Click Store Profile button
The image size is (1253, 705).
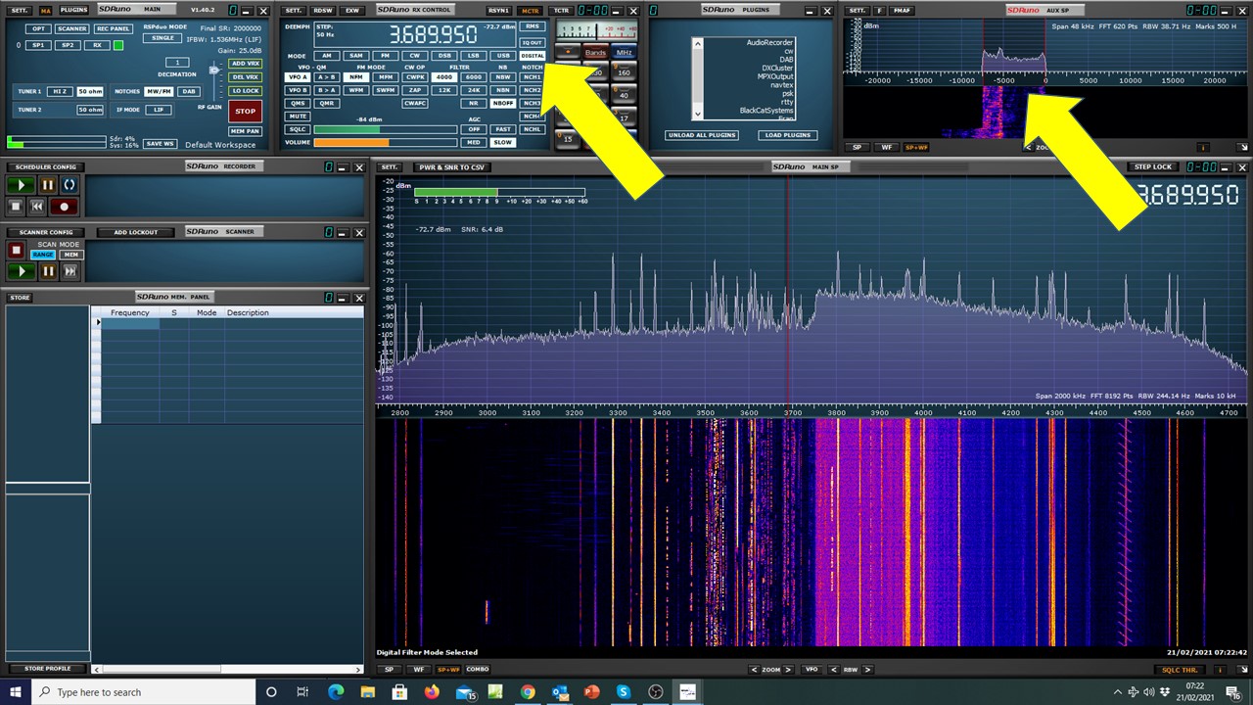pos(47,669)
